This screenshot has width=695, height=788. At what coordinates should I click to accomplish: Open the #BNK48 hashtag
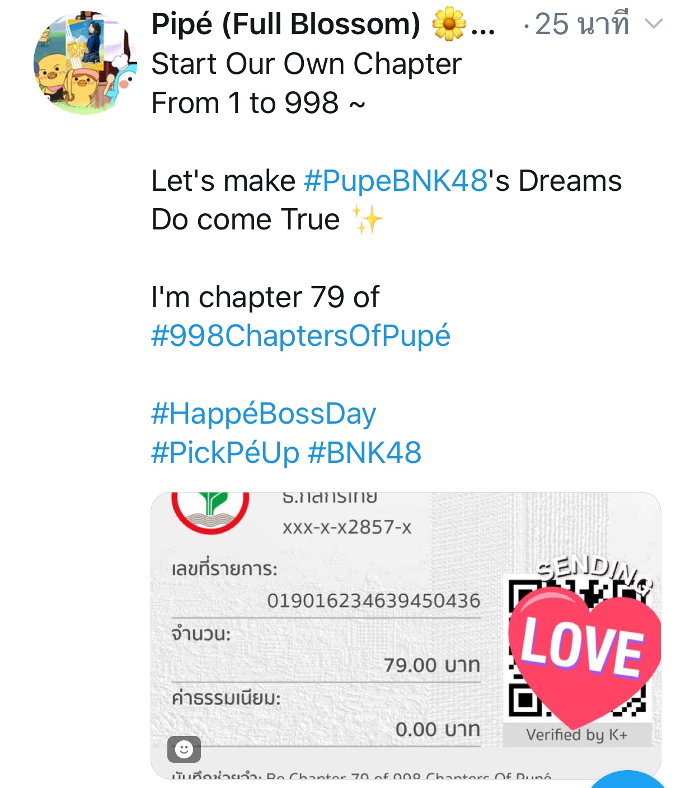pyautogui.click(x=365, y=453)
